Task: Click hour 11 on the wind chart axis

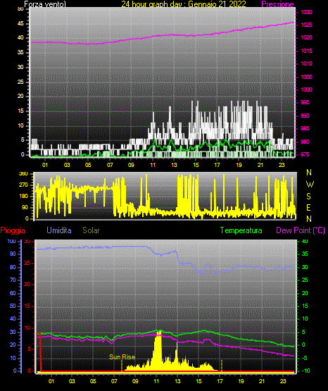Action: pyautogui.click(x=153, y=165)
